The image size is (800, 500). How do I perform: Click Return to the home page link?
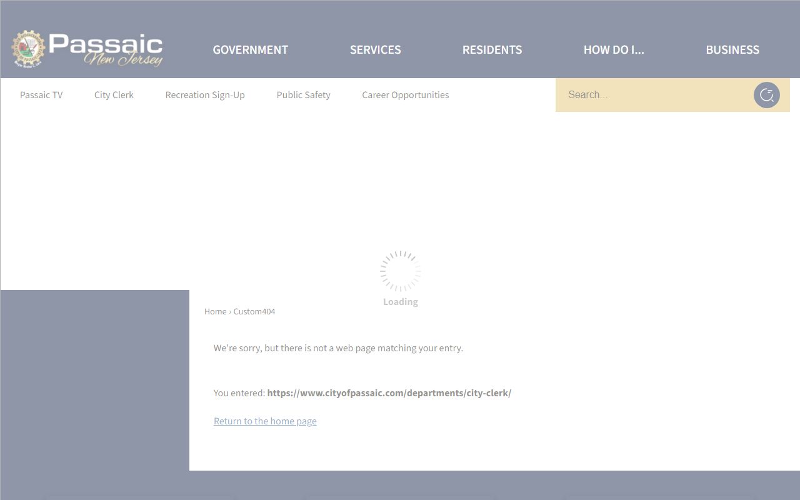point(265,421)
